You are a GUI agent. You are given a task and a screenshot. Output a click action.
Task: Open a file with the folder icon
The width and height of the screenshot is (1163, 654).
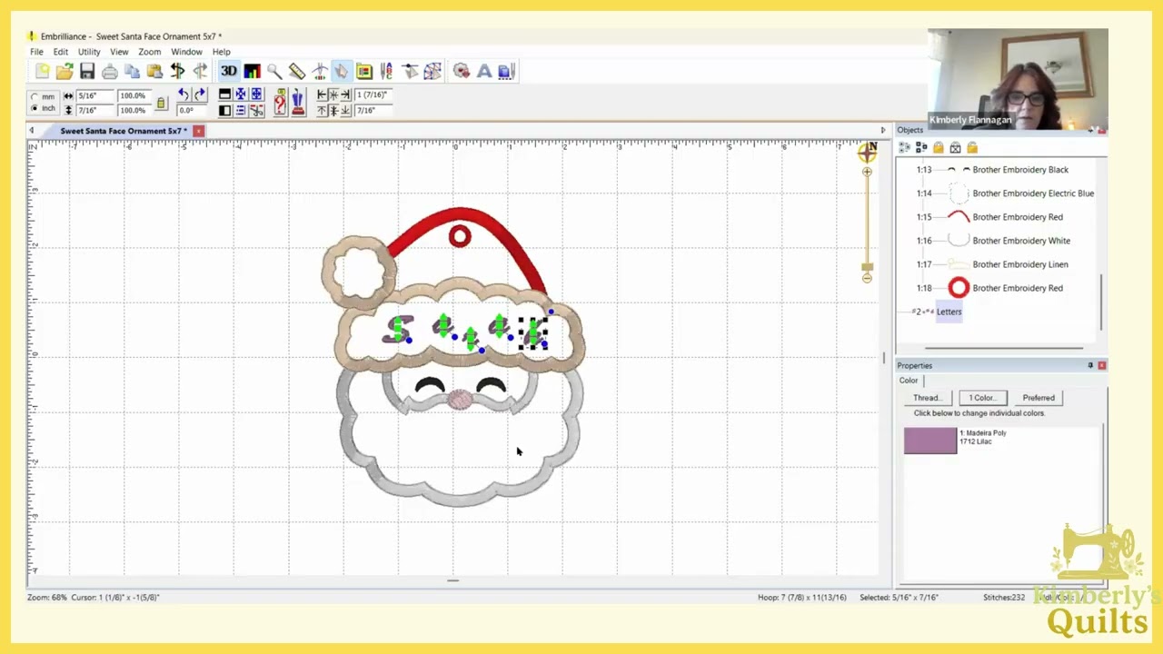tap(64, 71)
